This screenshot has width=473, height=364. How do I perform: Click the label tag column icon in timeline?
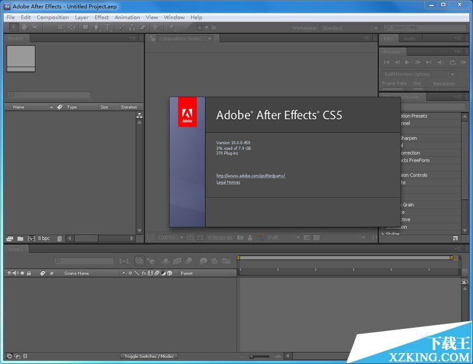(x=43, y=273)
